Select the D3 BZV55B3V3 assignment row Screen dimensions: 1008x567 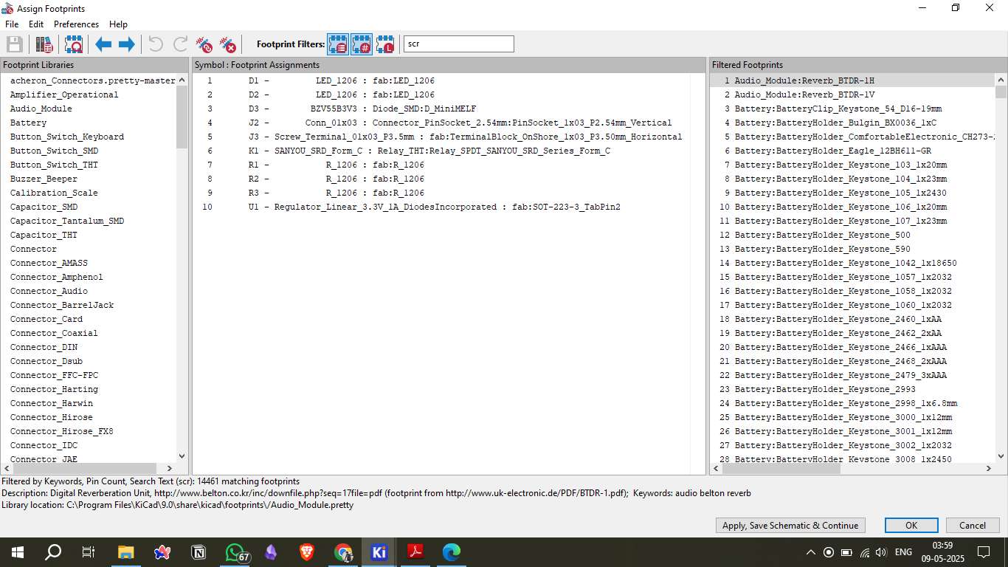[441, 109]
